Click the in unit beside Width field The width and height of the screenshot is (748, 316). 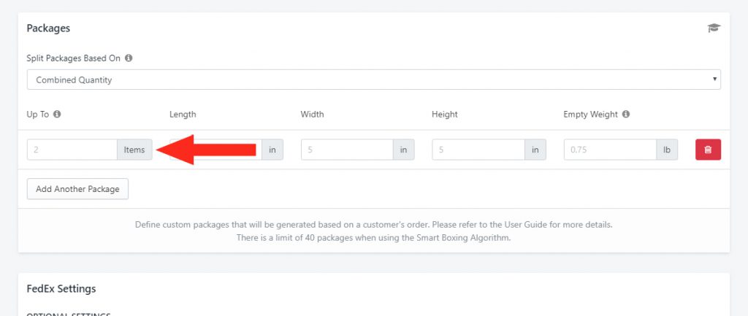[403, 150]
